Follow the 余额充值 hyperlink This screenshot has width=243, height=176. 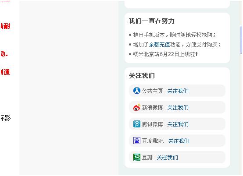point(159,45)
